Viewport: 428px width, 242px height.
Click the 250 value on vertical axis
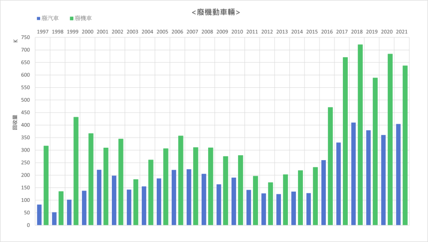pos(25,163)
